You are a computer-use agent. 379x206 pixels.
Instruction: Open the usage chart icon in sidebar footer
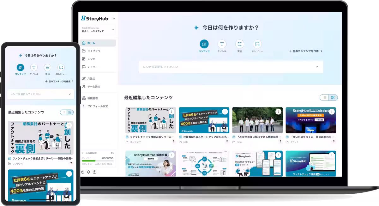pyautogui.click(x=83, y=172)
